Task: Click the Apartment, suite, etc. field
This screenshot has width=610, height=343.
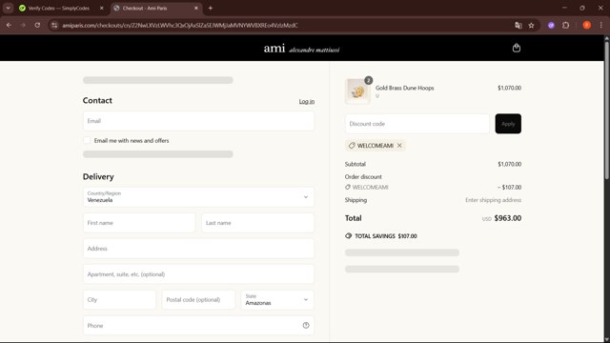Action: coord(198,274)
